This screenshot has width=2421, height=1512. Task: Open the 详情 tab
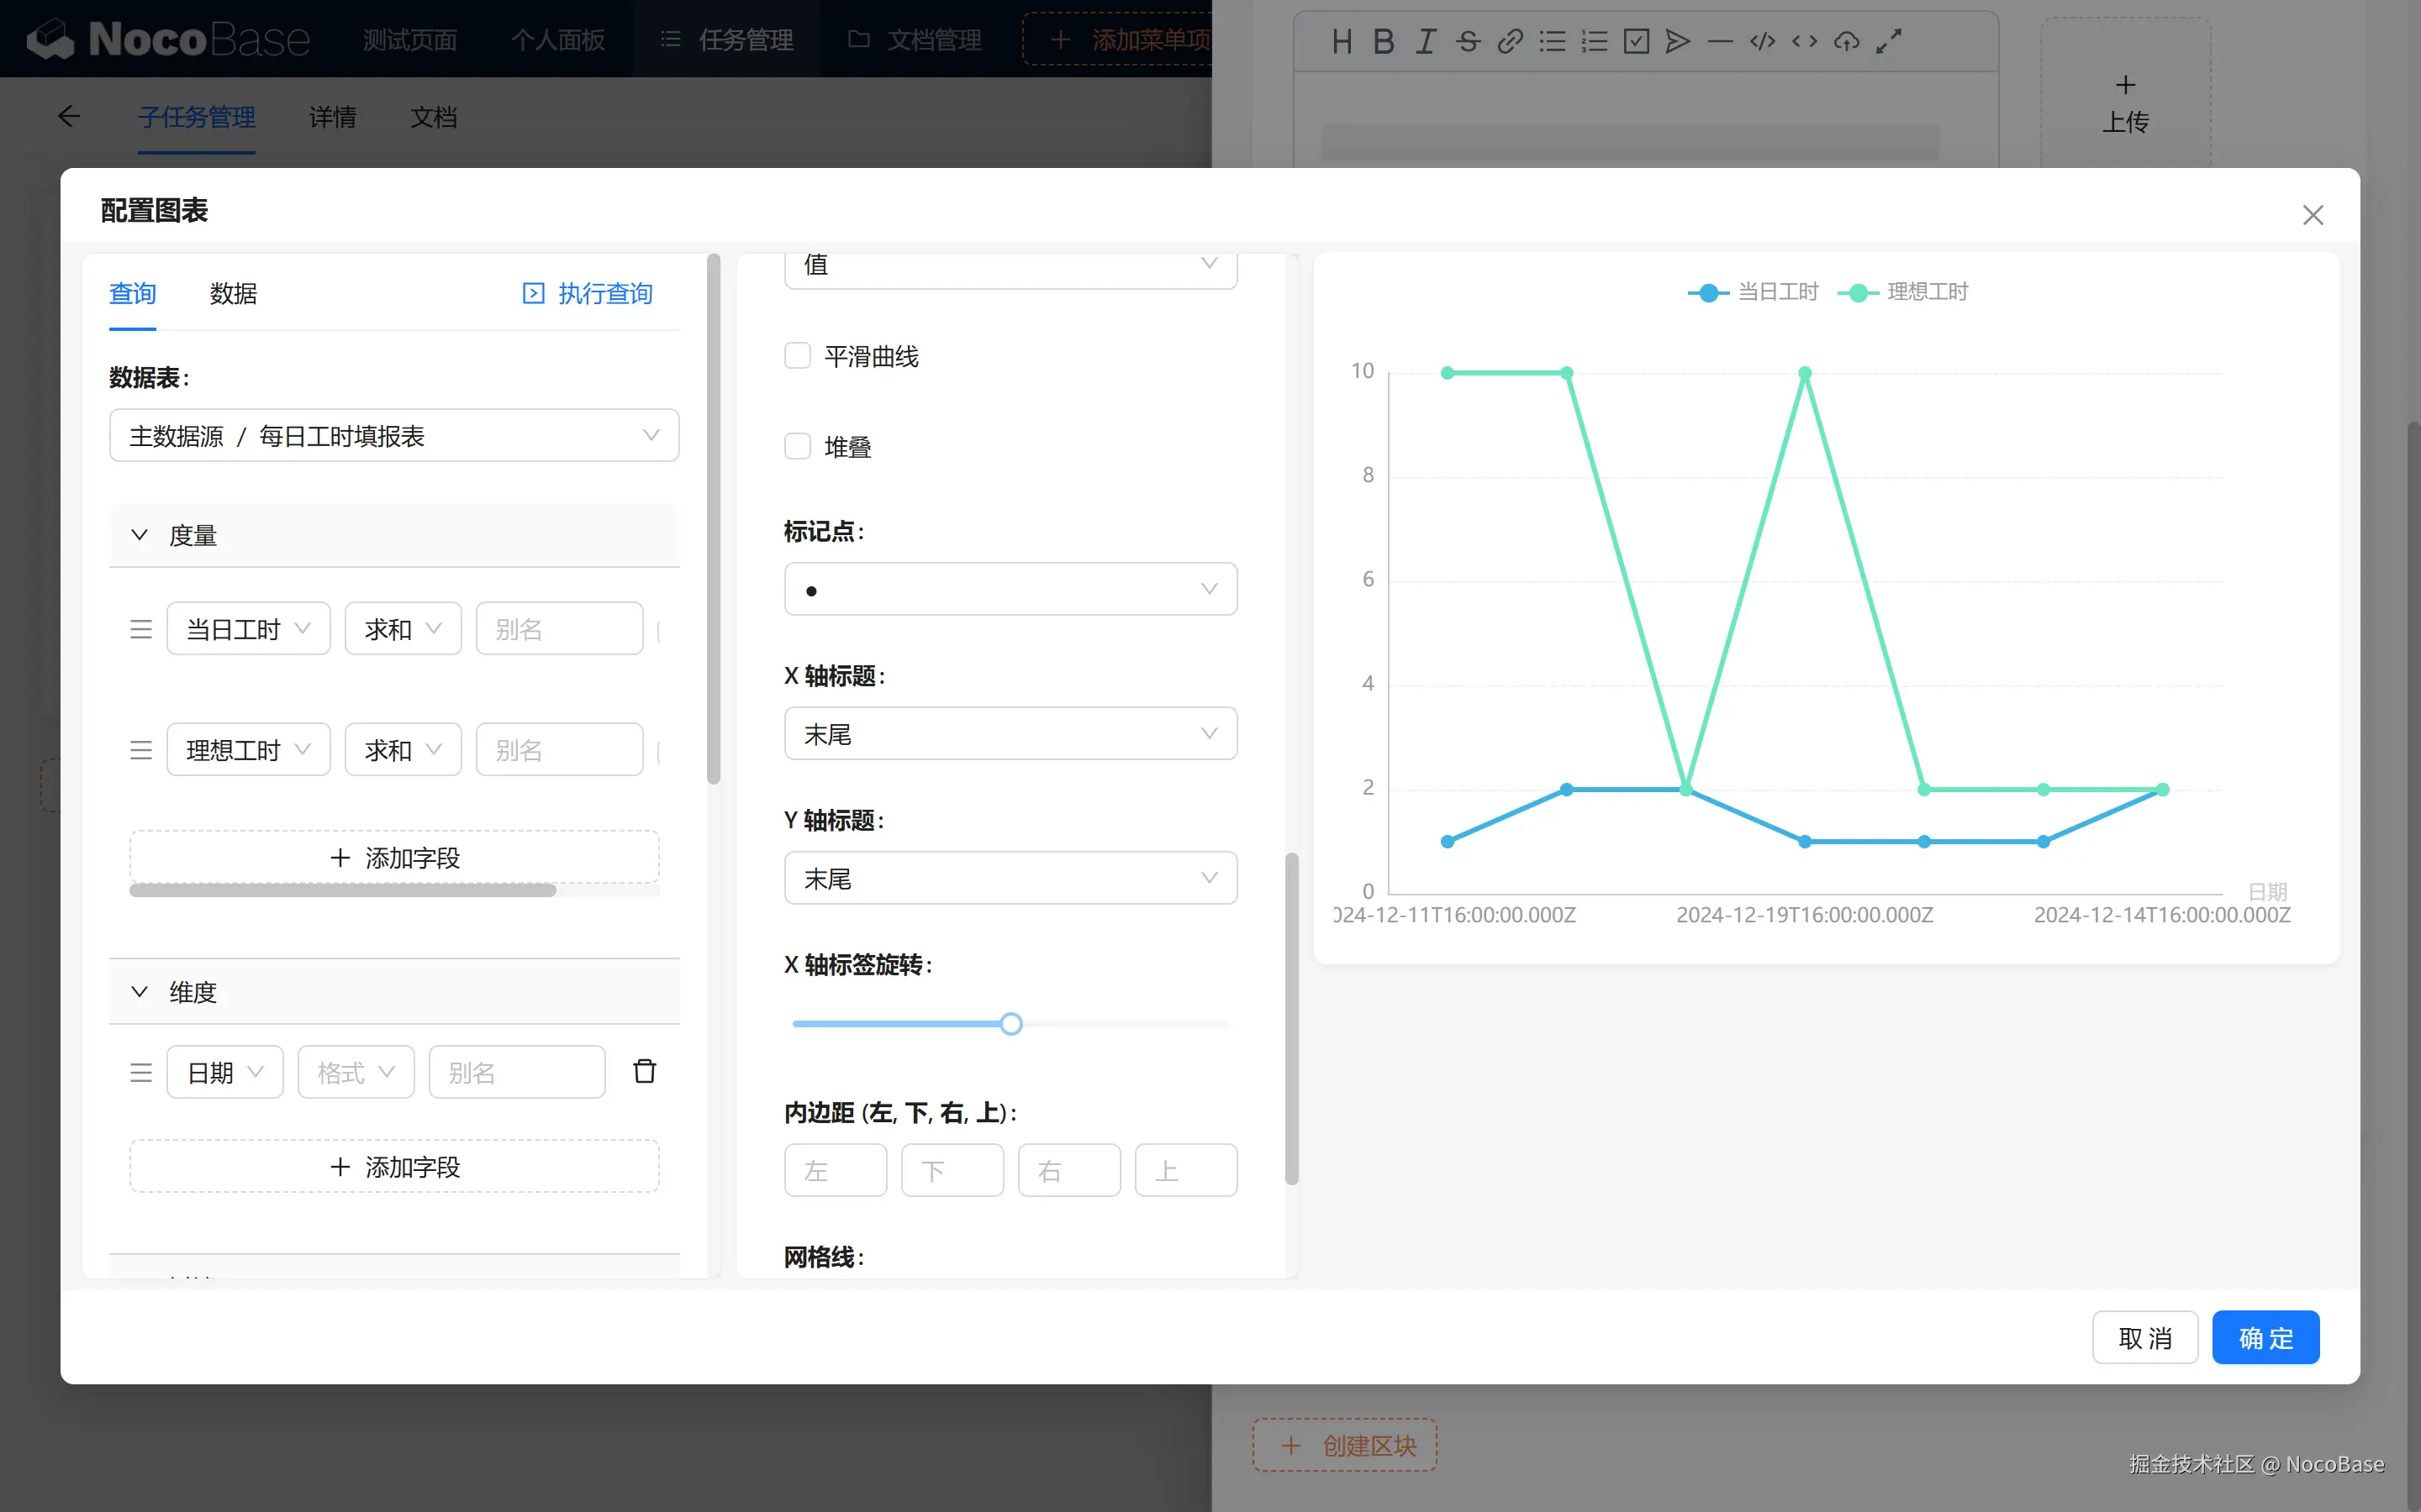click(x=332, y=117)
